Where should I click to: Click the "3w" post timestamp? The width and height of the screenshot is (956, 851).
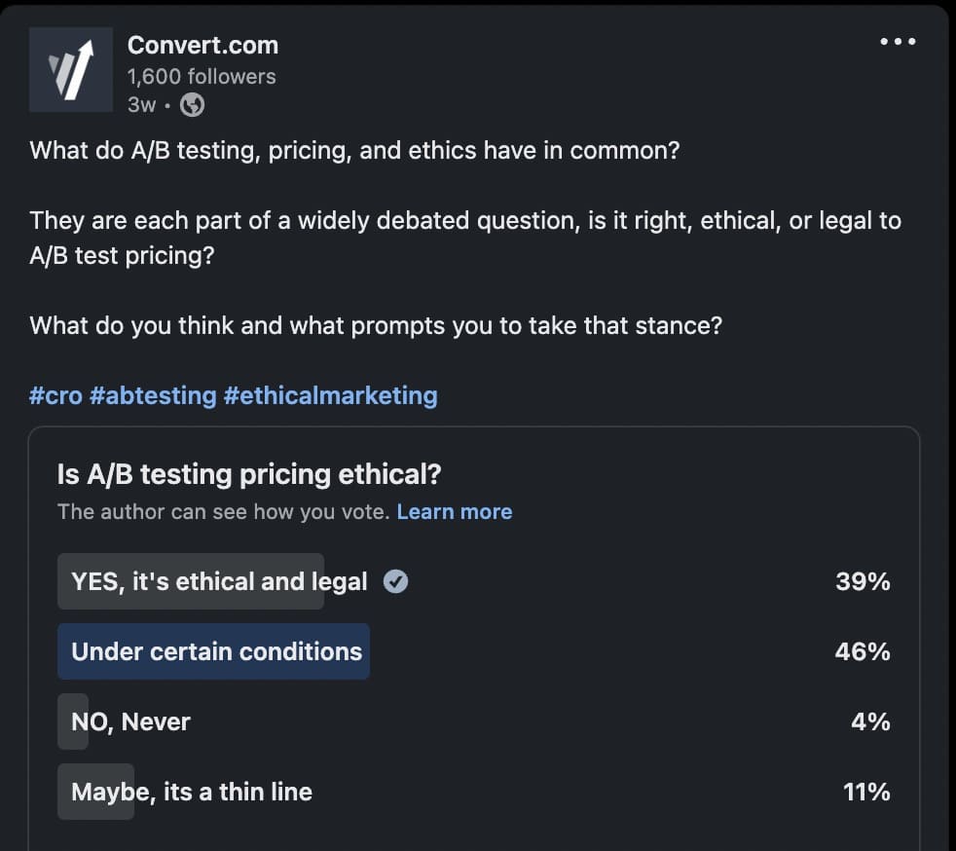tap(141, 105)
